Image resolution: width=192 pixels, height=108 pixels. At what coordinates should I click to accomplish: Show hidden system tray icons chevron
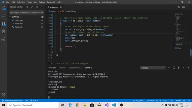pyautogui.click(x=162, y=105)
